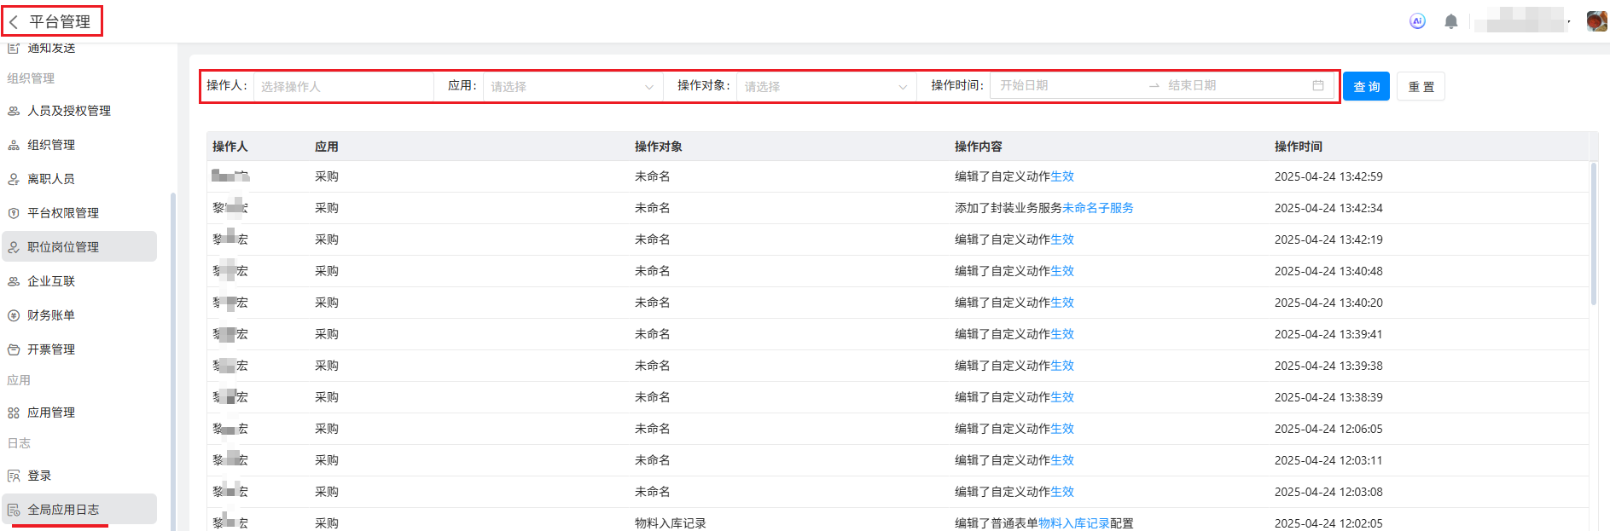Screen dimensions: 1610x531
Task: Click the 开始日期 input field
Action: pos(1067,85)
